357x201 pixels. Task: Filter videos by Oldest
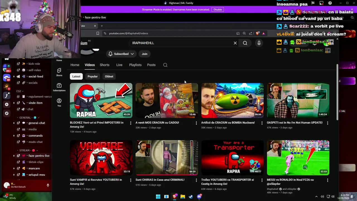(109, 76)
